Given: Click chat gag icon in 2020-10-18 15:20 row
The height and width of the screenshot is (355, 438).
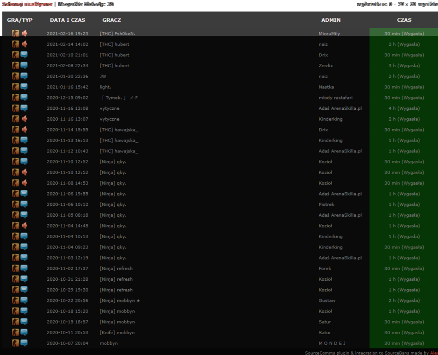Looking at the screenshot, I should 24,311.
